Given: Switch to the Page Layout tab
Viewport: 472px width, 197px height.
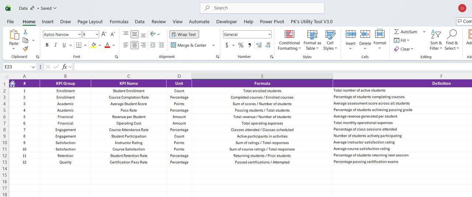Looking at the screenshot, I should click(90, 21).
